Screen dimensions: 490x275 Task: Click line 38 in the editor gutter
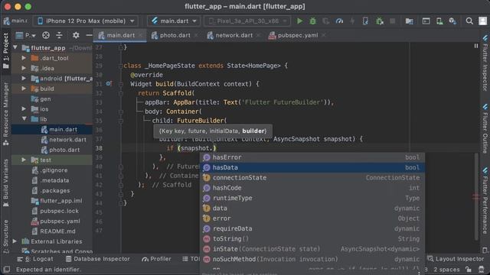[99, 148]
